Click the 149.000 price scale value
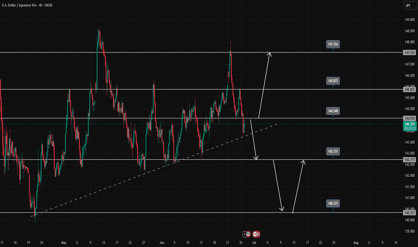 coord(410,20)
